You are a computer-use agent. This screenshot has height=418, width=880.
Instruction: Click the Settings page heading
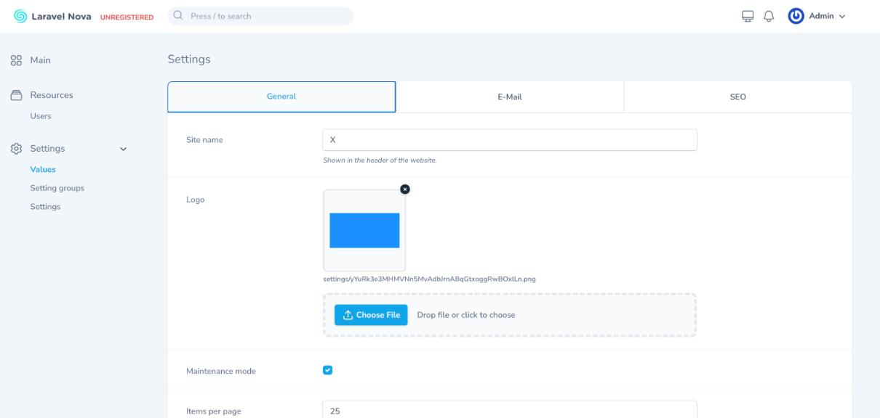point(189,60)
